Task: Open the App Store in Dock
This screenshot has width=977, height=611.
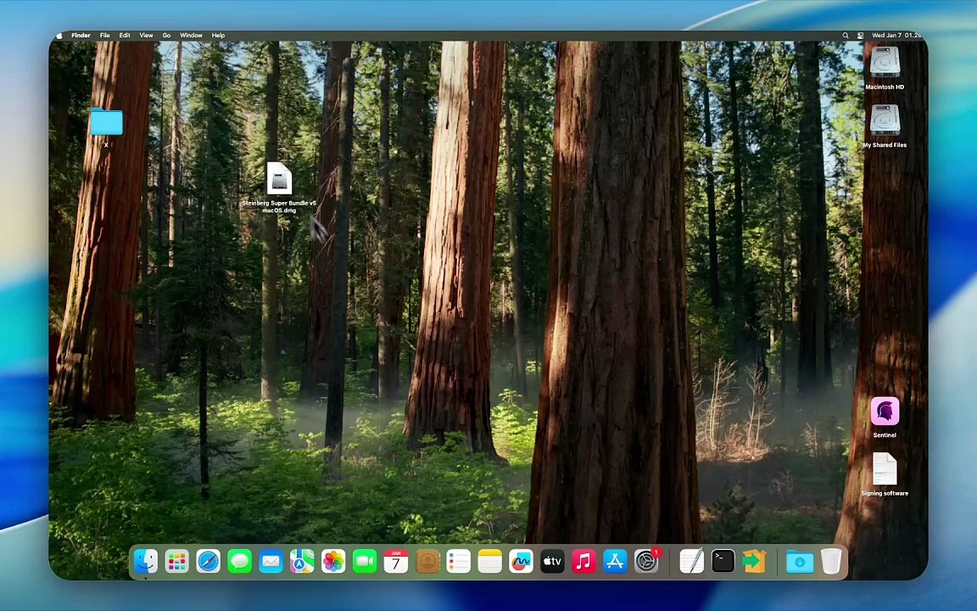Action: 615,561
